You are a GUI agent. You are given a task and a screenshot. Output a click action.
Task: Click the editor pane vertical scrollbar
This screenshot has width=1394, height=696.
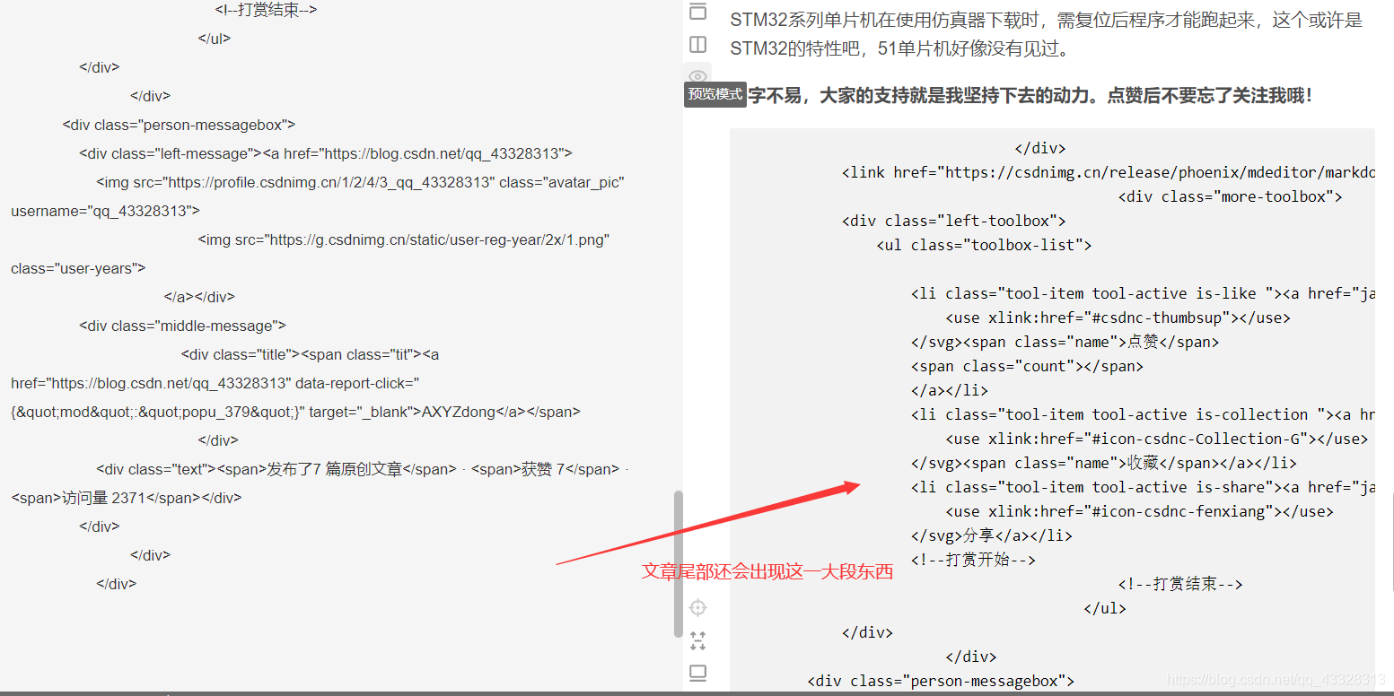point(679,563)
